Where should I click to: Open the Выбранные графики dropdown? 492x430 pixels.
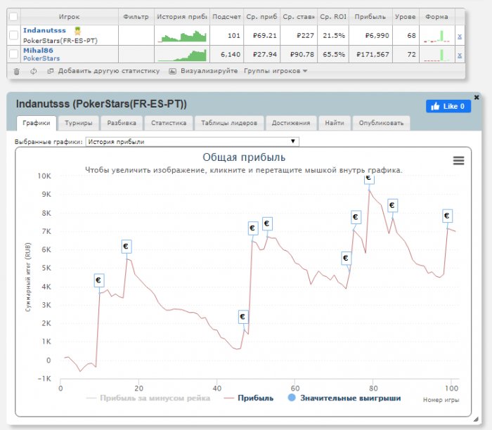tap(192, 142)
